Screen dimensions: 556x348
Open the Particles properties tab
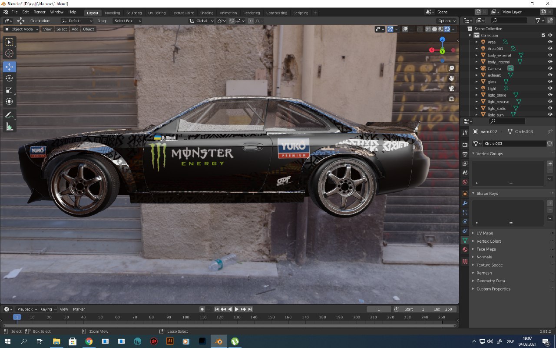point(465,213)
